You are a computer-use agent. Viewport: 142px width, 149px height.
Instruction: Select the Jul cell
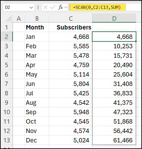[37, 93]
